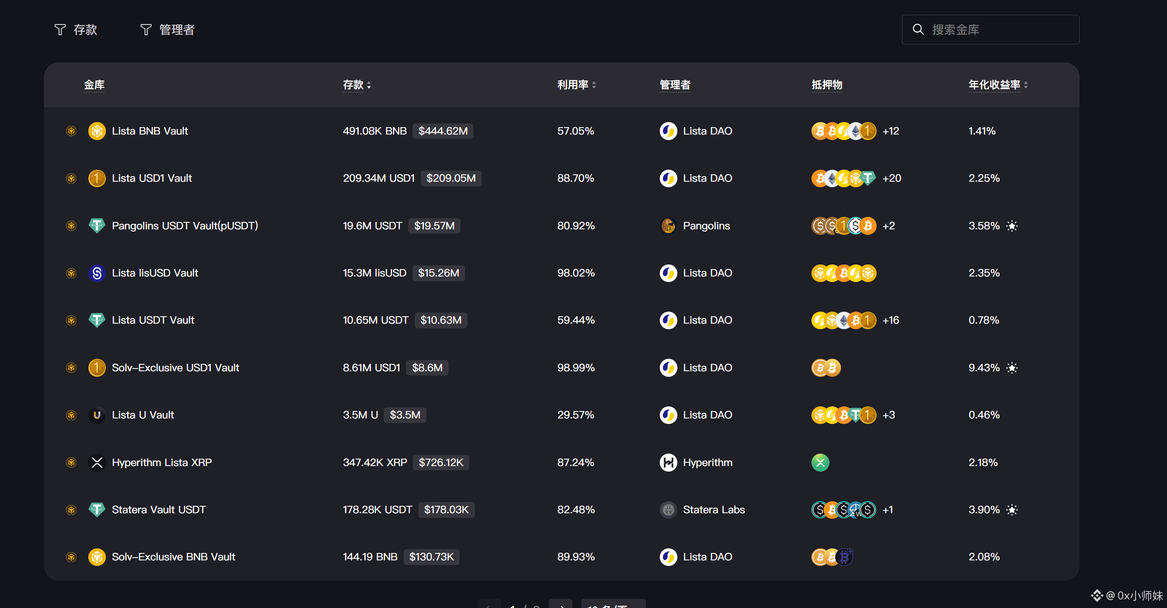Click the 抵押物 column header
Screen dimensions: 1167x608
[827, 85]
